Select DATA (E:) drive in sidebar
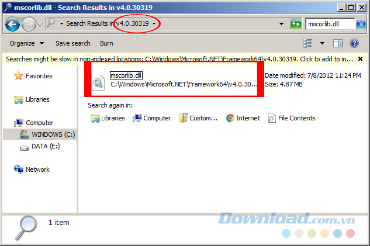The image size is (370, 246). (x=46, y=146)
